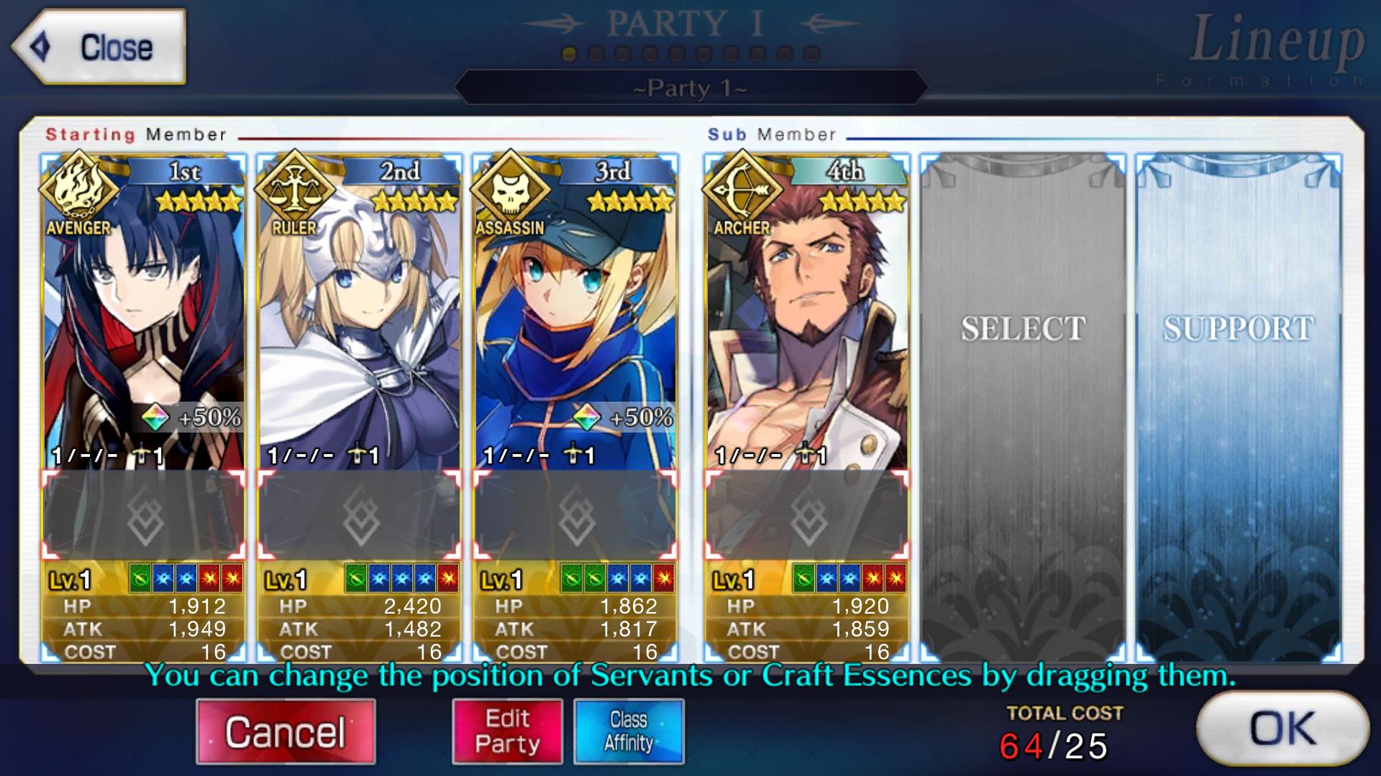Switch to the last party dot indicator

(812, 54)
